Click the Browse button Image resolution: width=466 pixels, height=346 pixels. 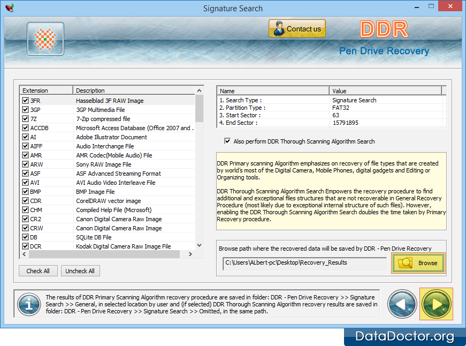pos(418,263)
